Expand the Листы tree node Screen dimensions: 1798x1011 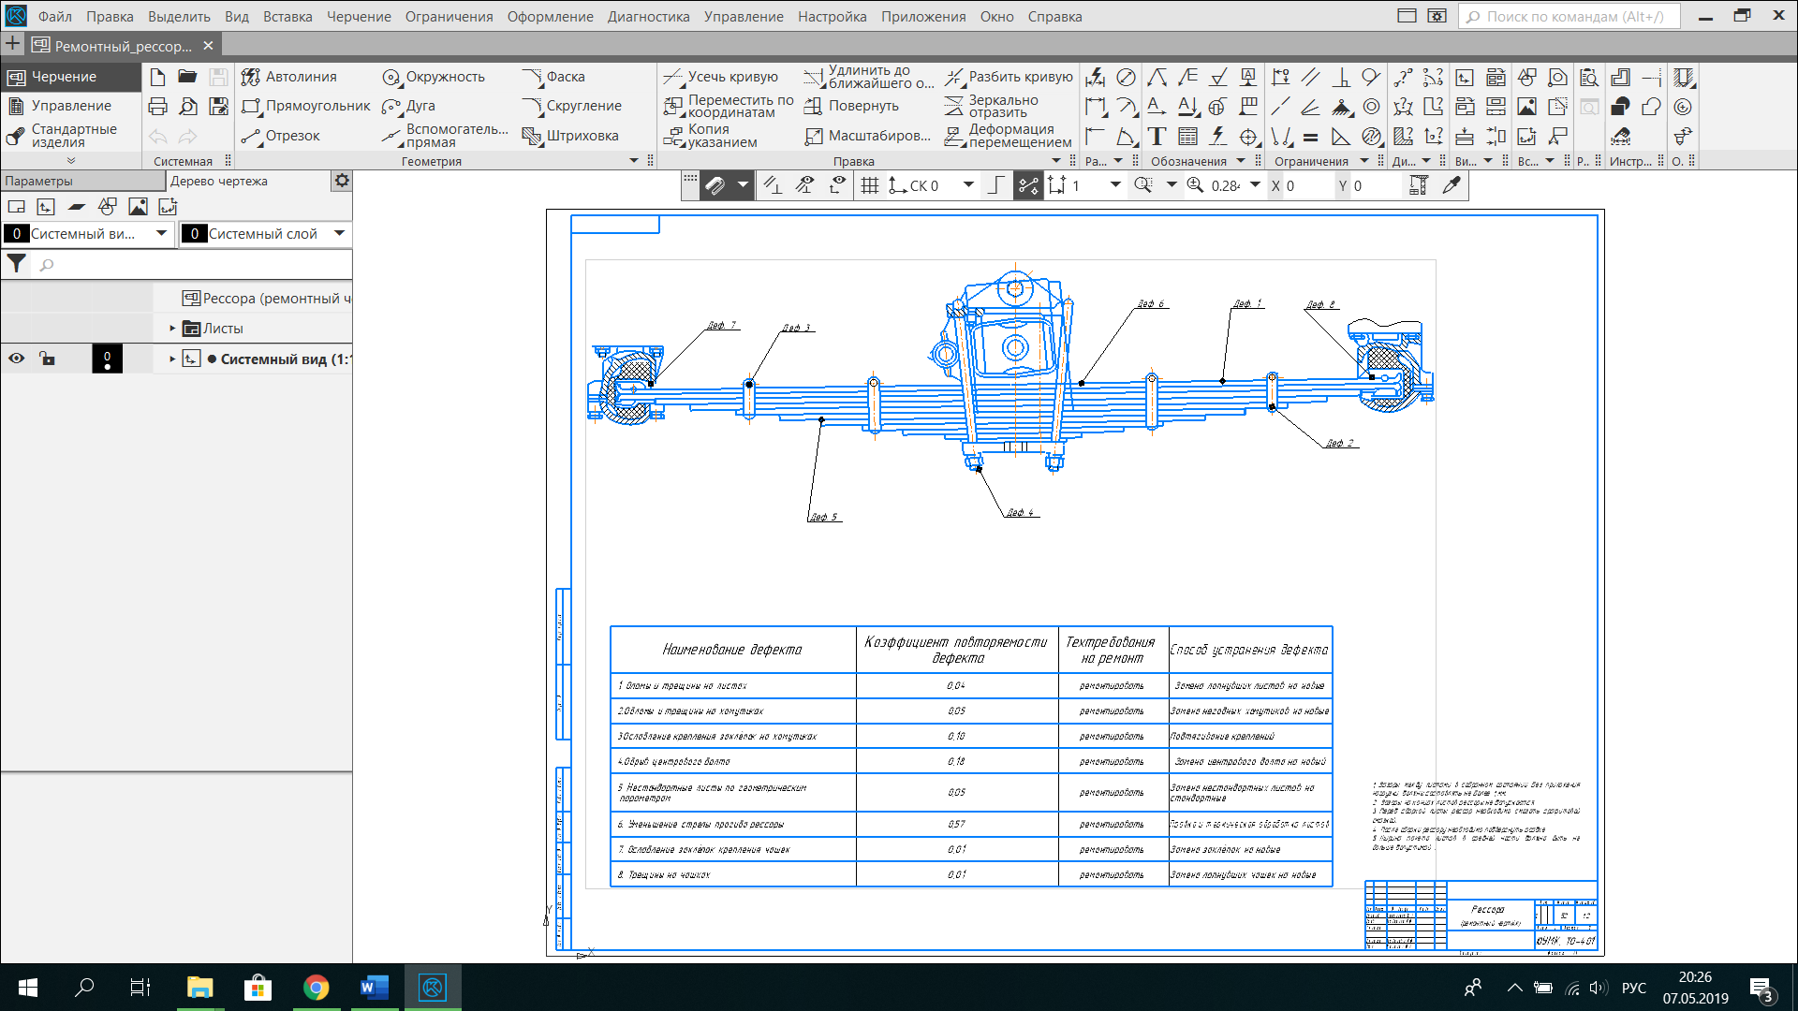pos(172,329)
